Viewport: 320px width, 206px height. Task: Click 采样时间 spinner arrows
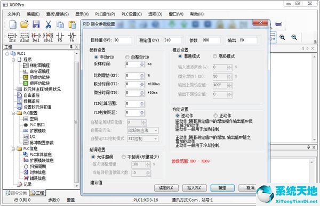click(142, 64)
